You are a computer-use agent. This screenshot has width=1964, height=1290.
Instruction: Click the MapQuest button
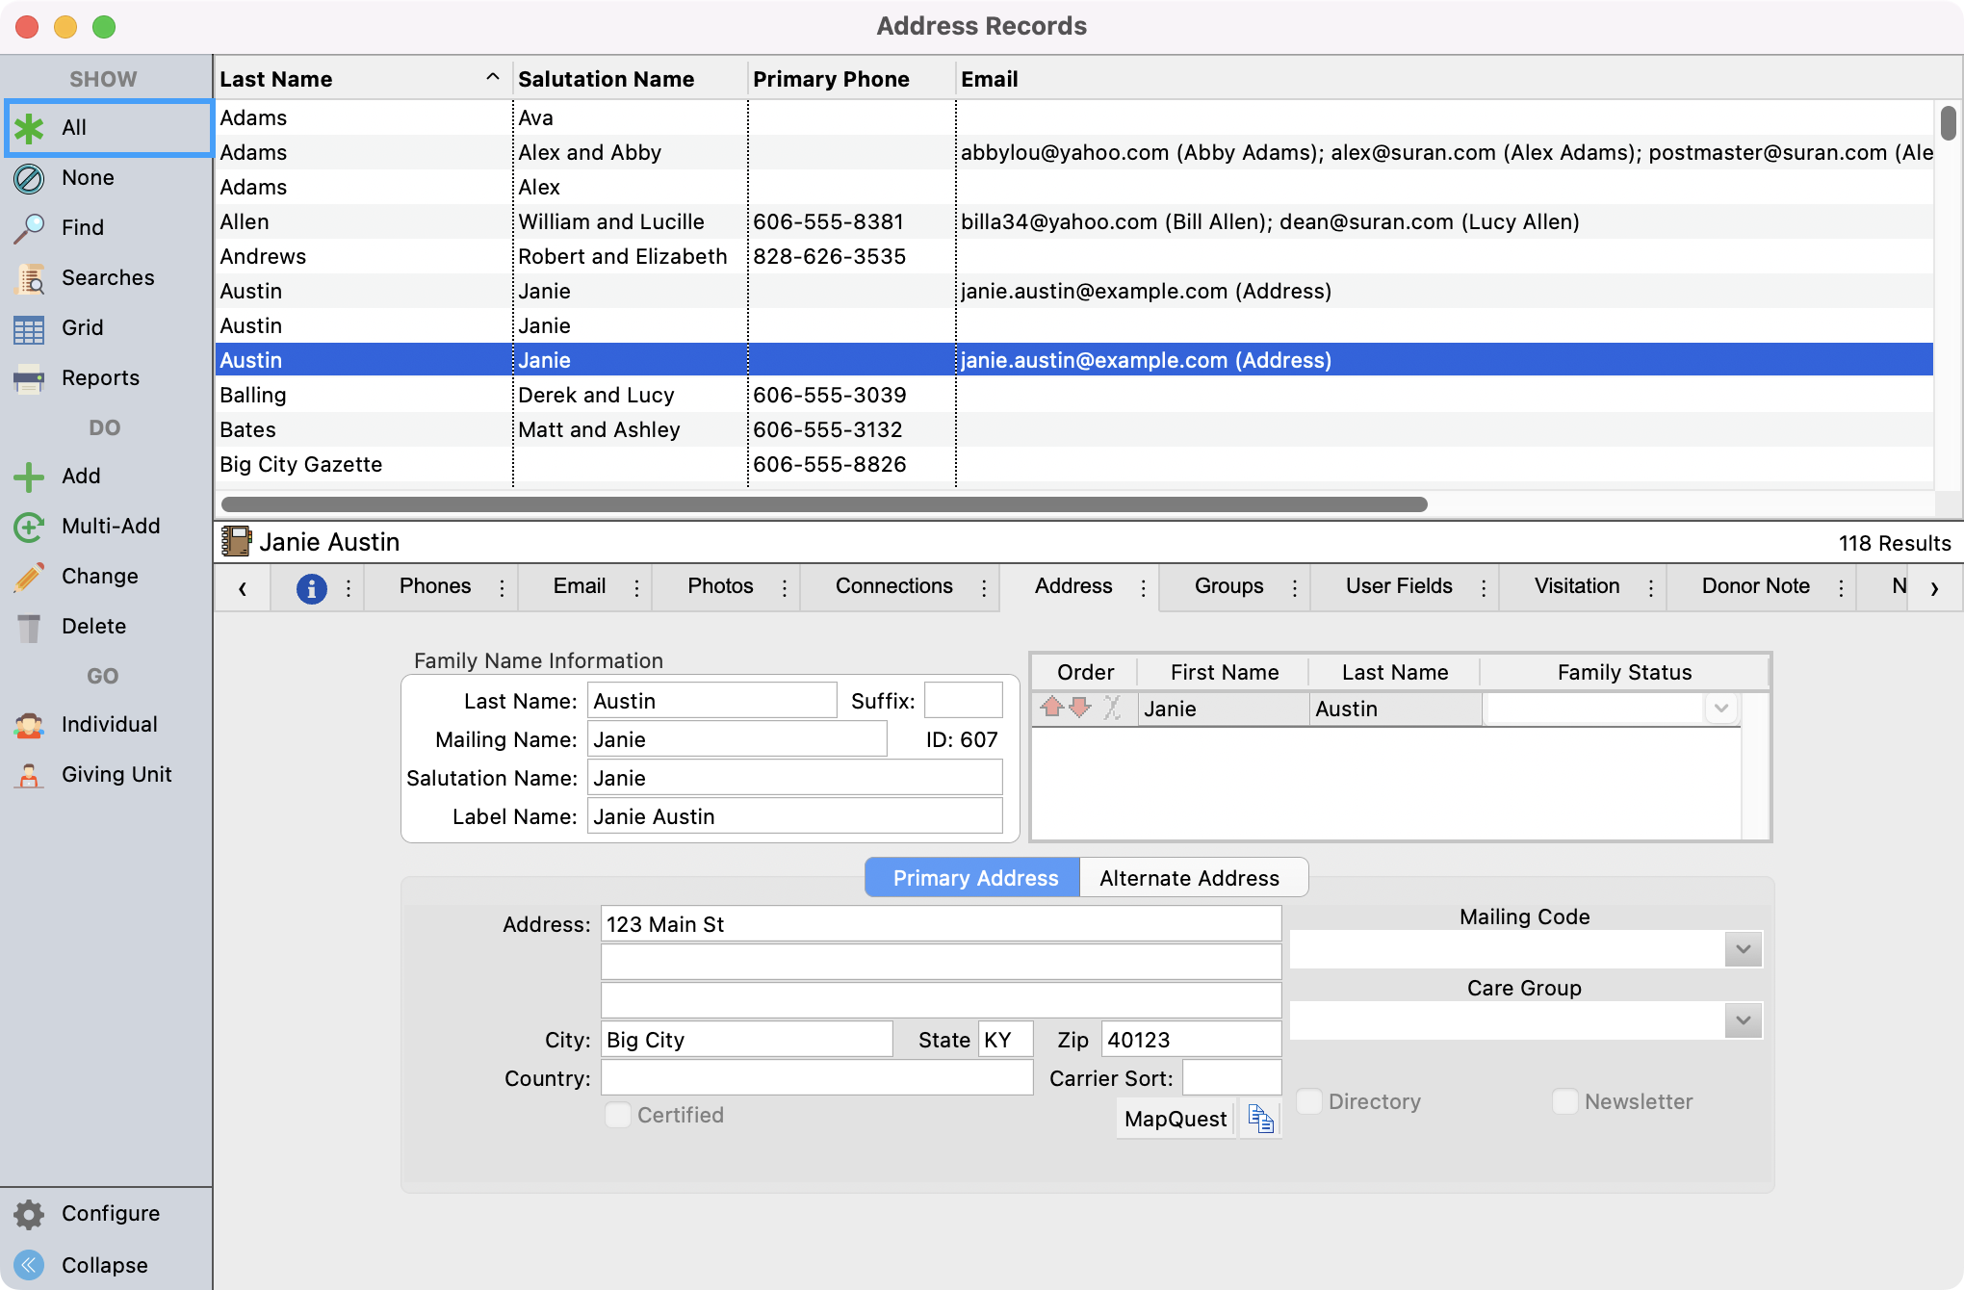point(1176,1119)
